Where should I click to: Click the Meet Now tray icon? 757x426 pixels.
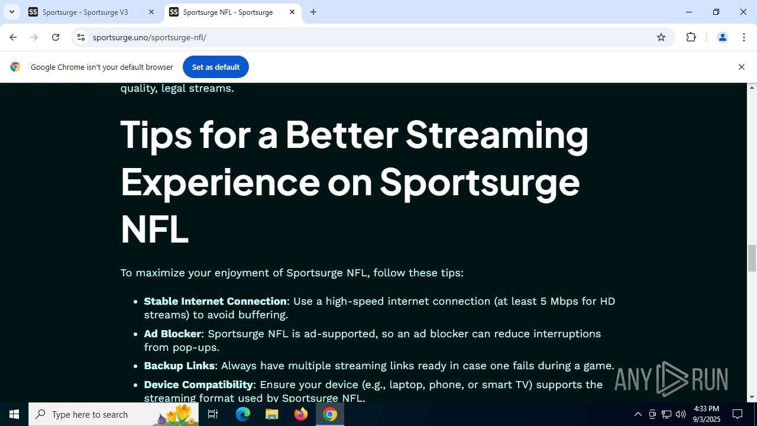coord(652,414)
